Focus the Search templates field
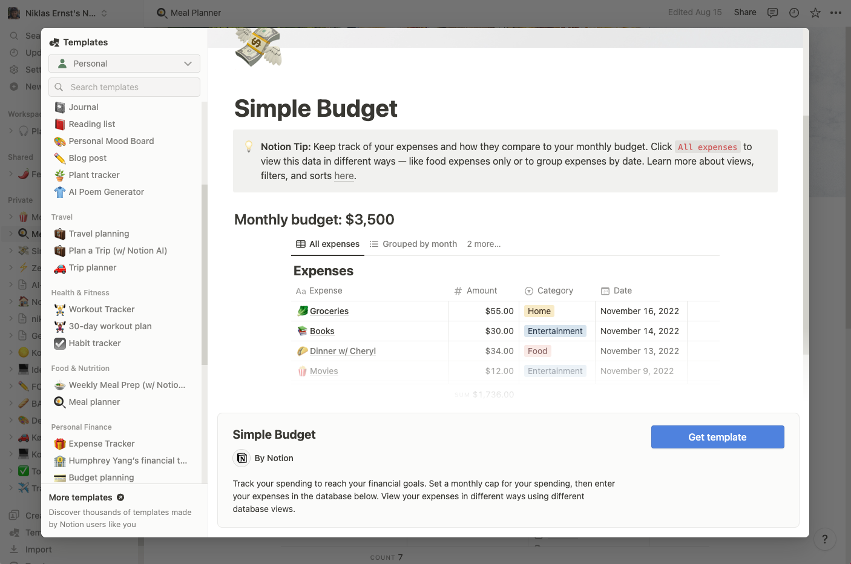 124,87
